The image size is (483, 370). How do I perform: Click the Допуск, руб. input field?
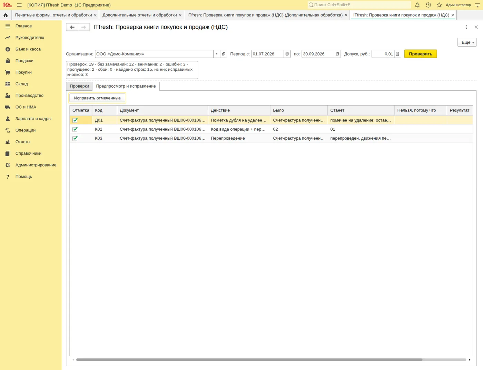(x=383, y=54)
